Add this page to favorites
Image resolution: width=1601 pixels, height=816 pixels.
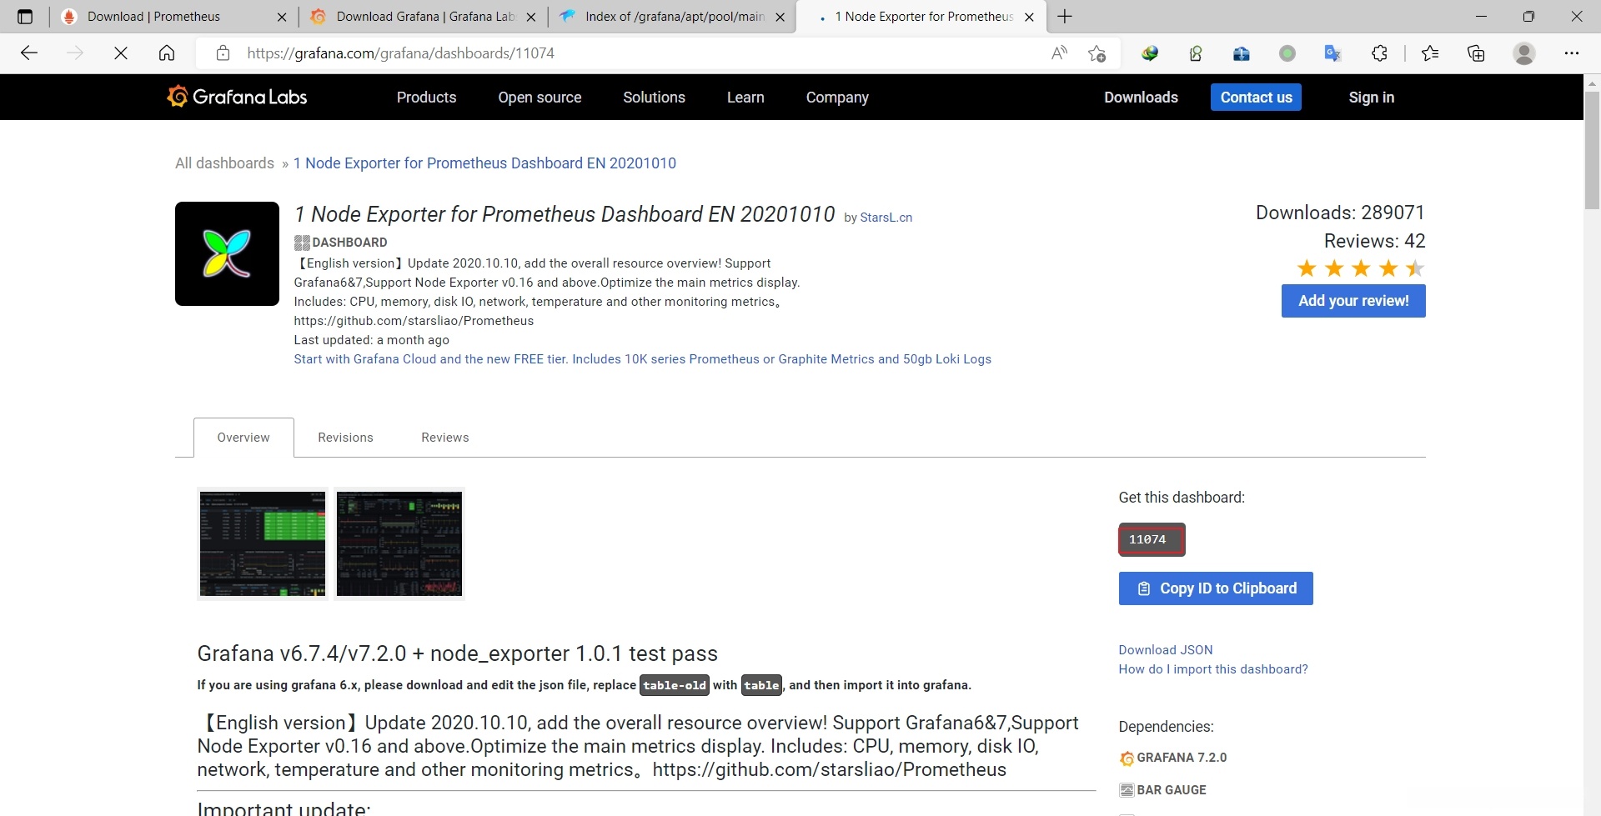coord(1097,53)
